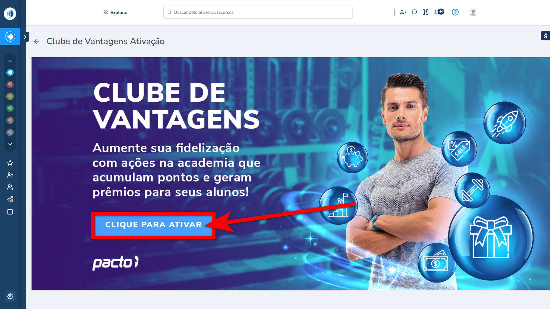This screenshot has width=550, height=309.
Task: Open the help question mark icon
Action: coord(455,12)
